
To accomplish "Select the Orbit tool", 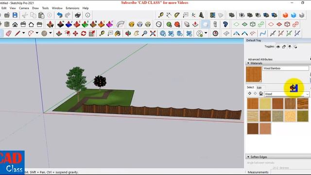I will 128,34.
